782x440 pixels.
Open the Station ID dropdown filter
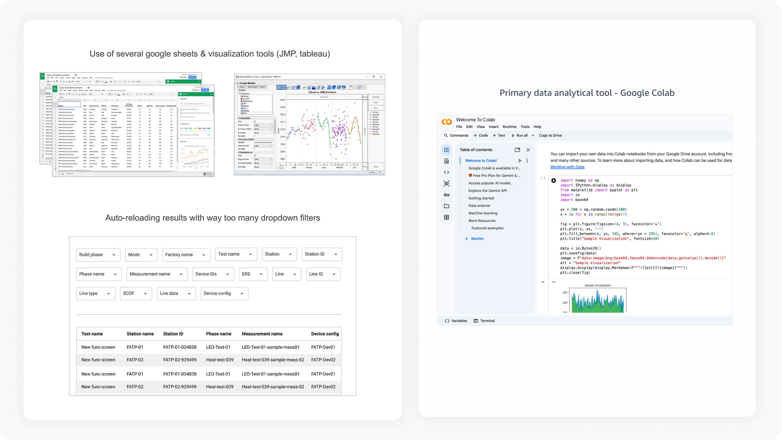pyautogui.click(x=322, y=254)
